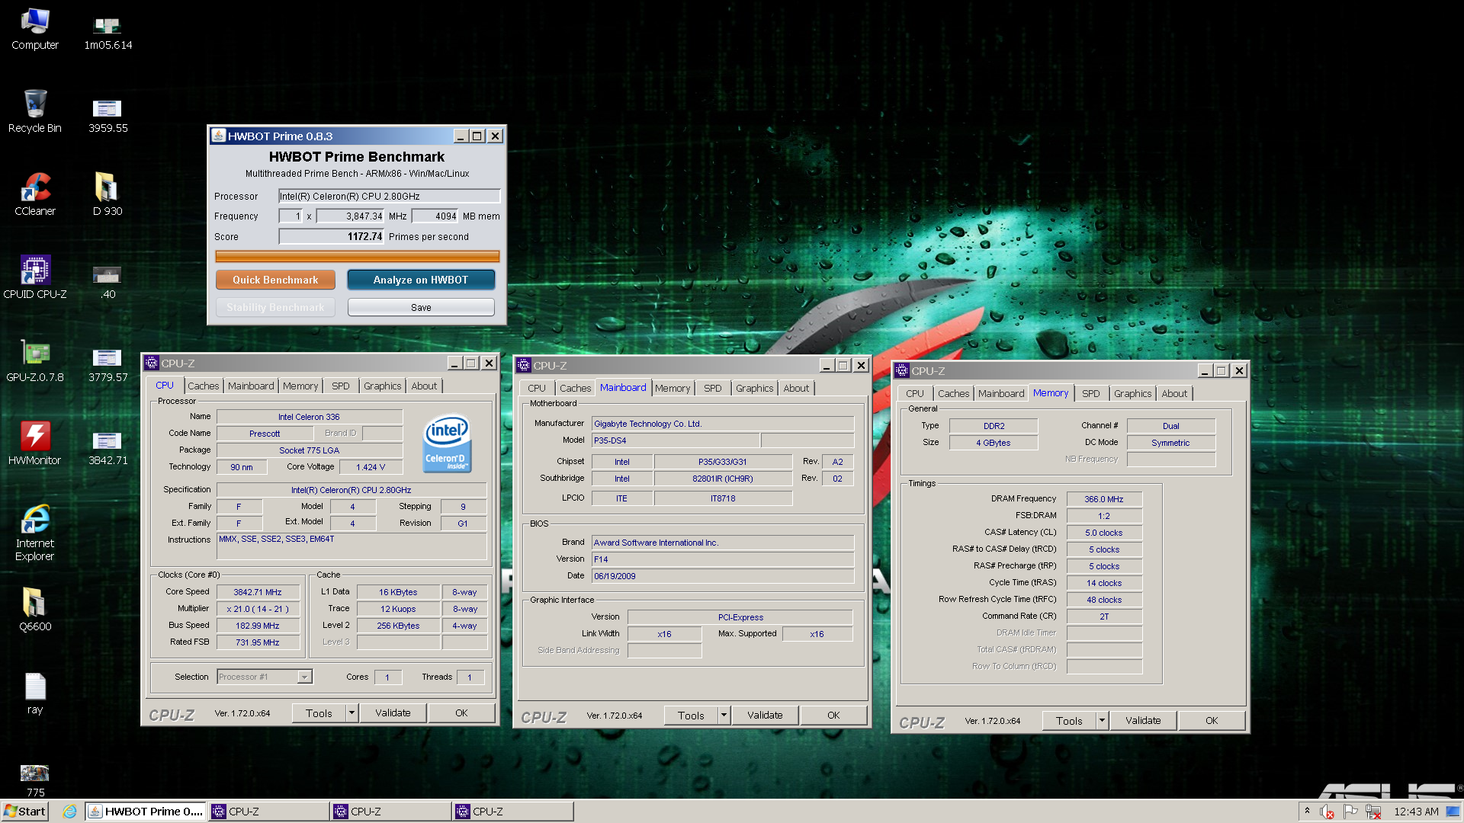Open the D 930 folder icon
The width and height of the screenshot is (1464, 823).
point(108,195)
